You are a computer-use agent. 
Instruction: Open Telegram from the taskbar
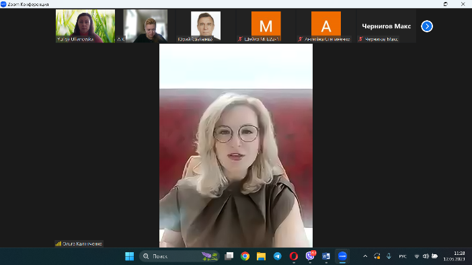click(x=277, y=256)
